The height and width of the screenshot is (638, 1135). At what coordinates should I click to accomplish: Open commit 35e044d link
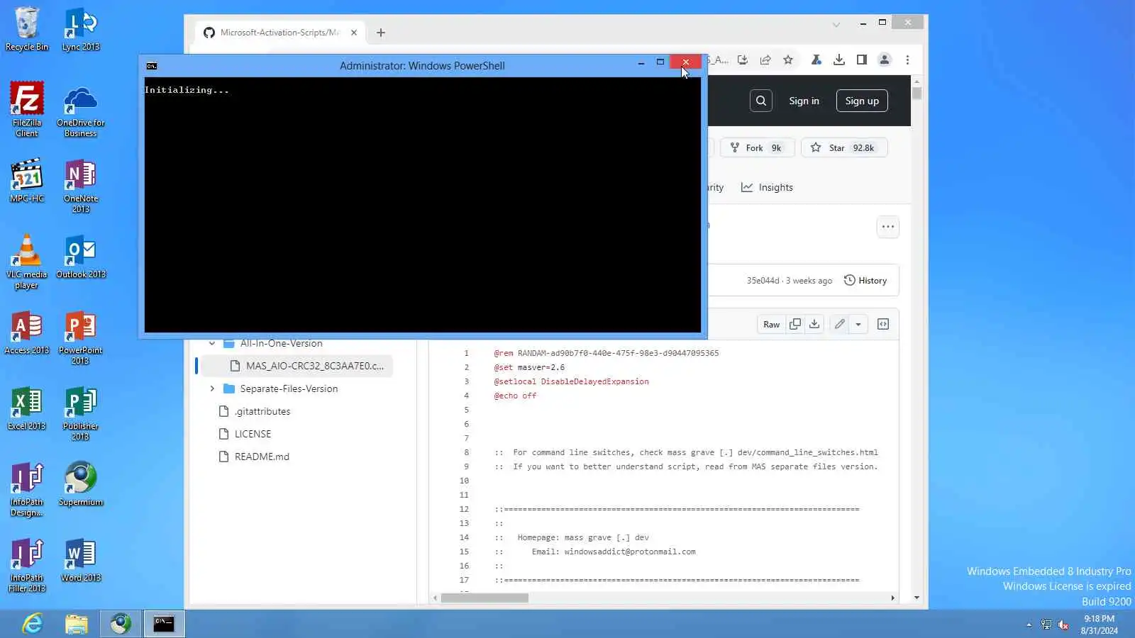pos(763,281)
